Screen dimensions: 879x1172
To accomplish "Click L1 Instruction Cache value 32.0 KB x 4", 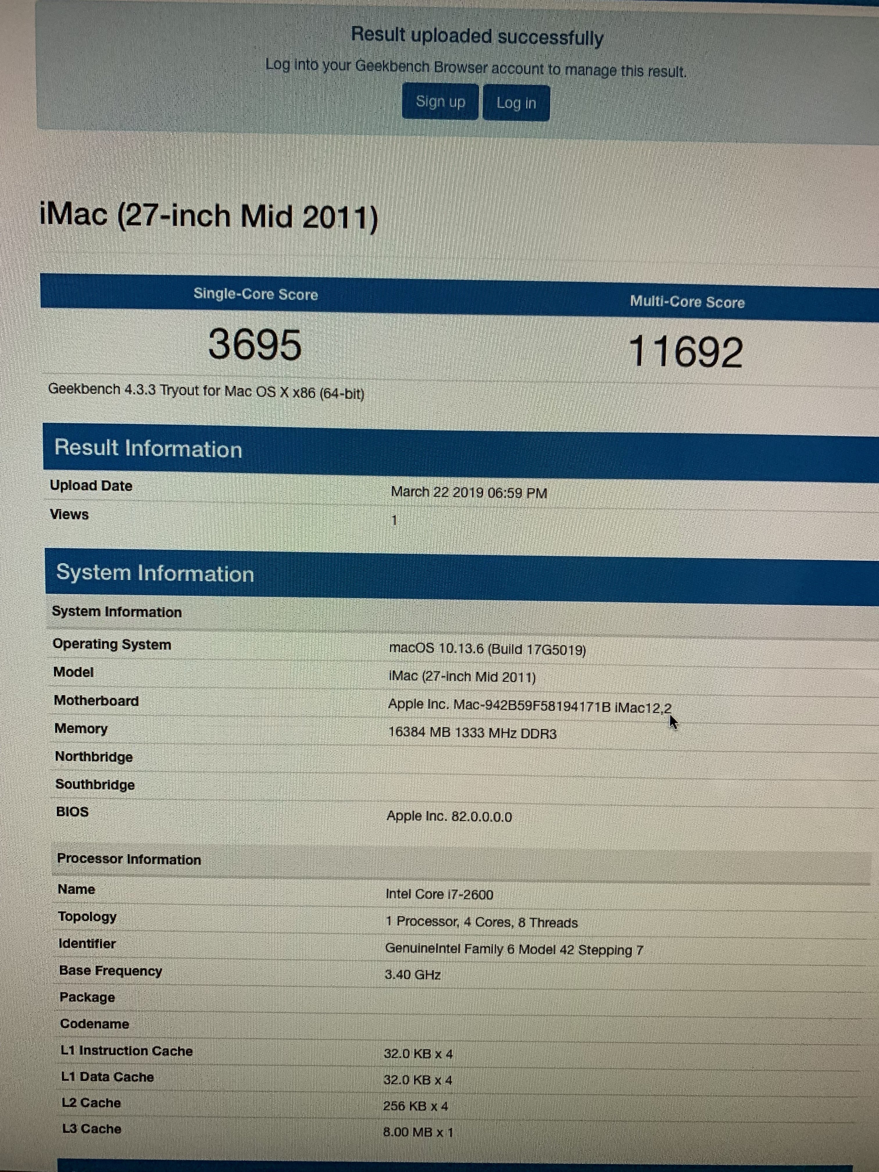I will pyautogui.click(x=419, y=1054).
